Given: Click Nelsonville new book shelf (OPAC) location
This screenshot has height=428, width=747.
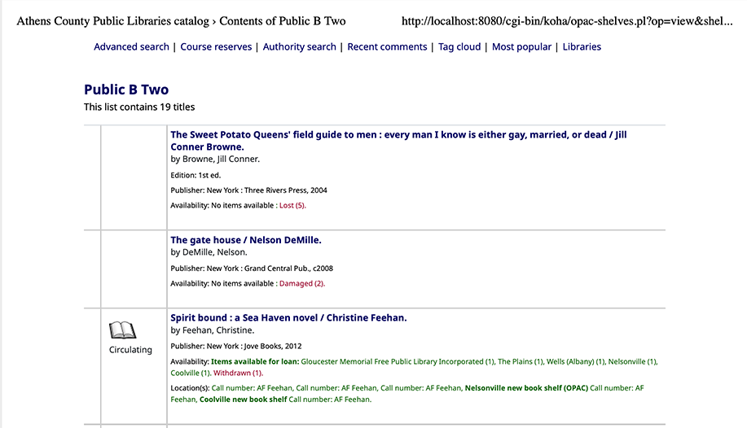Looking at the screenshot, I should tap(525, 388).
